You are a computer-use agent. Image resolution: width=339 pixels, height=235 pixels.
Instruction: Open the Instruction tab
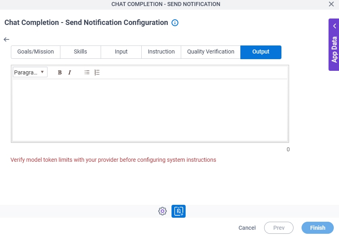161,52
